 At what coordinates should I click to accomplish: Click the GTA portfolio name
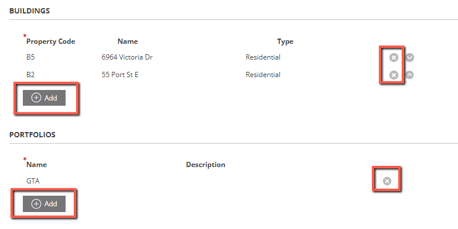click(33, 181)
